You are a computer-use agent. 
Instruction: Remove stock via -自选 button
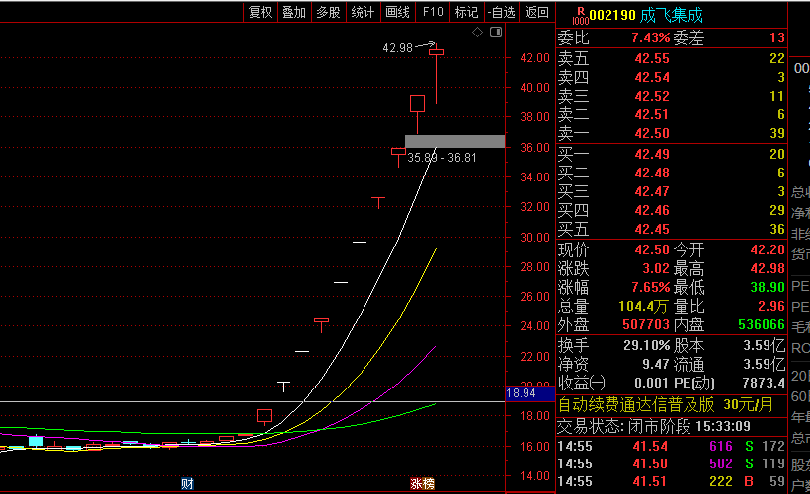[x=502, y=12]
